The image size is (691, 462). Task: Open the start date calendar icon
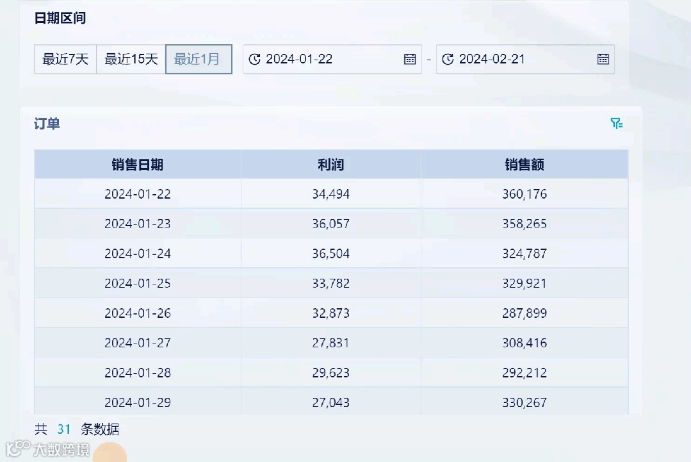click(410, 59)
